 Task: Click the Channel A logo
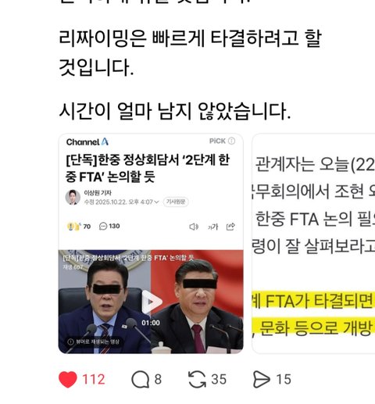[87, 142]
